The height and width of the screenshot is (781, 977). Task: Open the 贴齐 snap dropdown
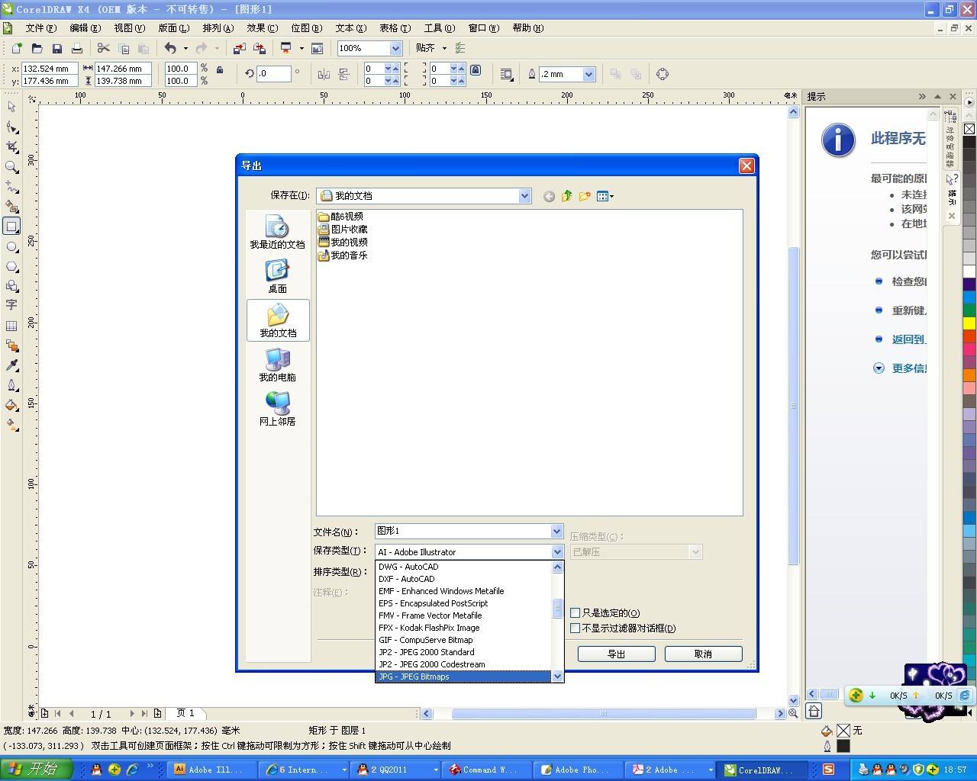click(444, 48)
